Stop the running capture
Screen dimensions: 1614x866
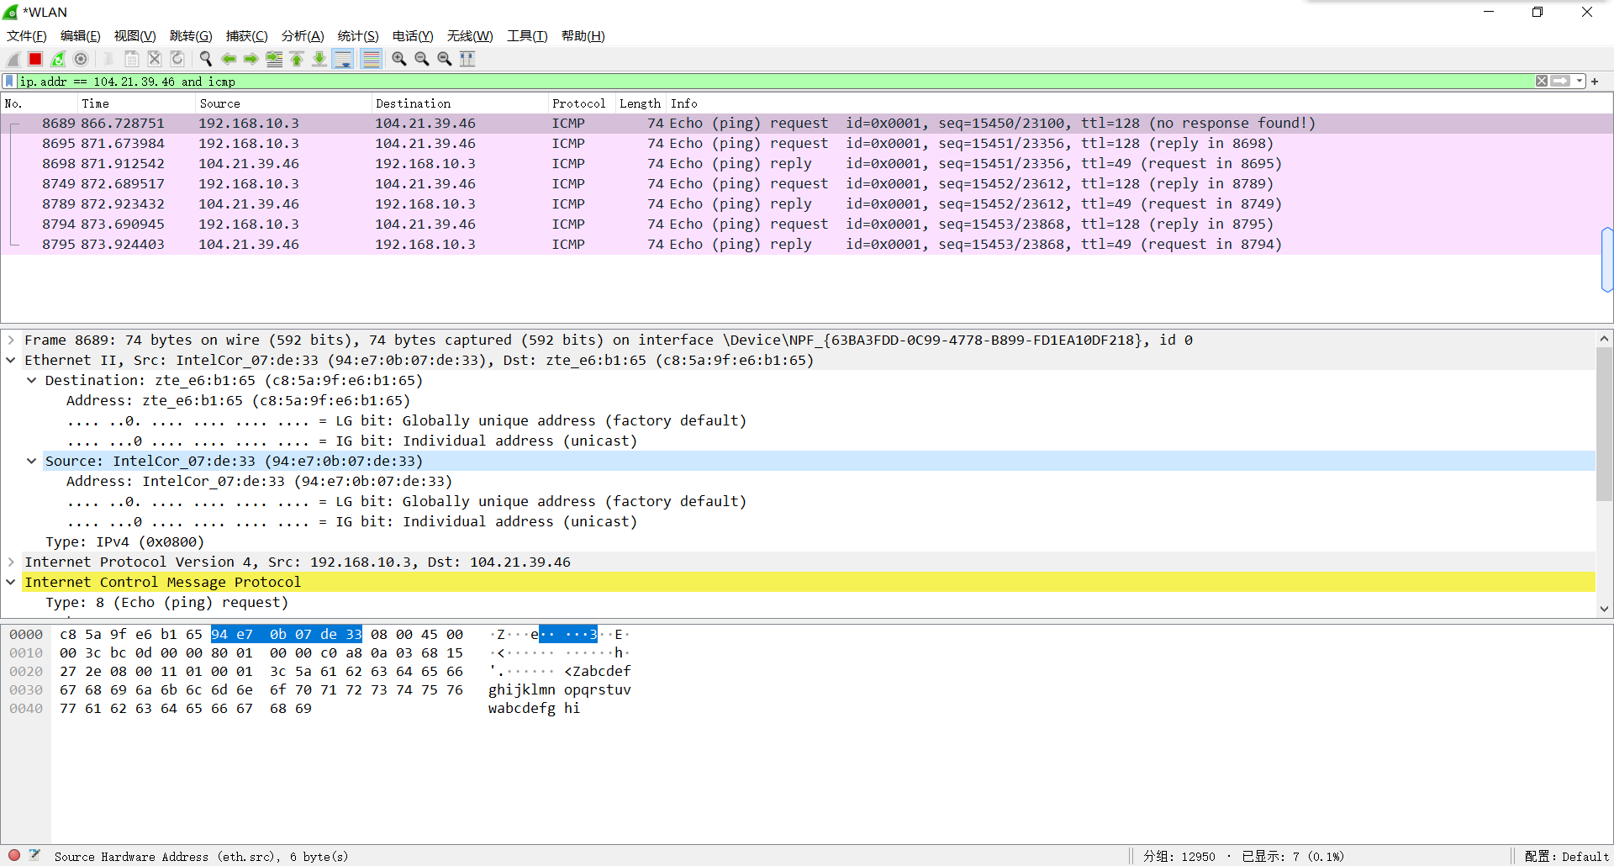tap(34, 59)
